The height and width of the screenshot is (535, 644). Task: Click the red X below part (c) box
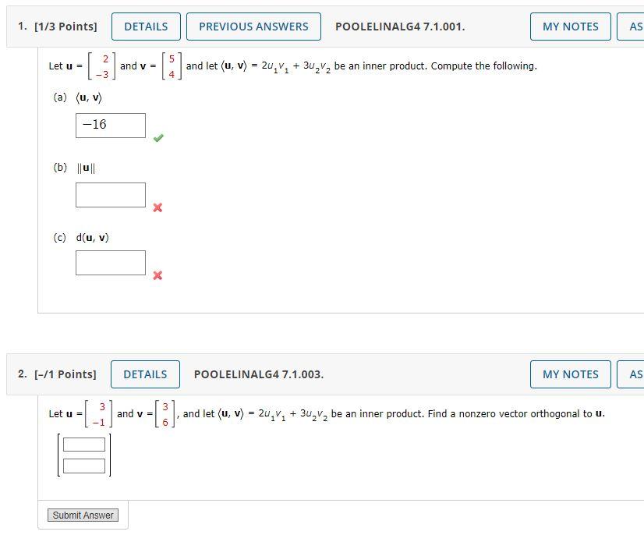click(157, 275)
